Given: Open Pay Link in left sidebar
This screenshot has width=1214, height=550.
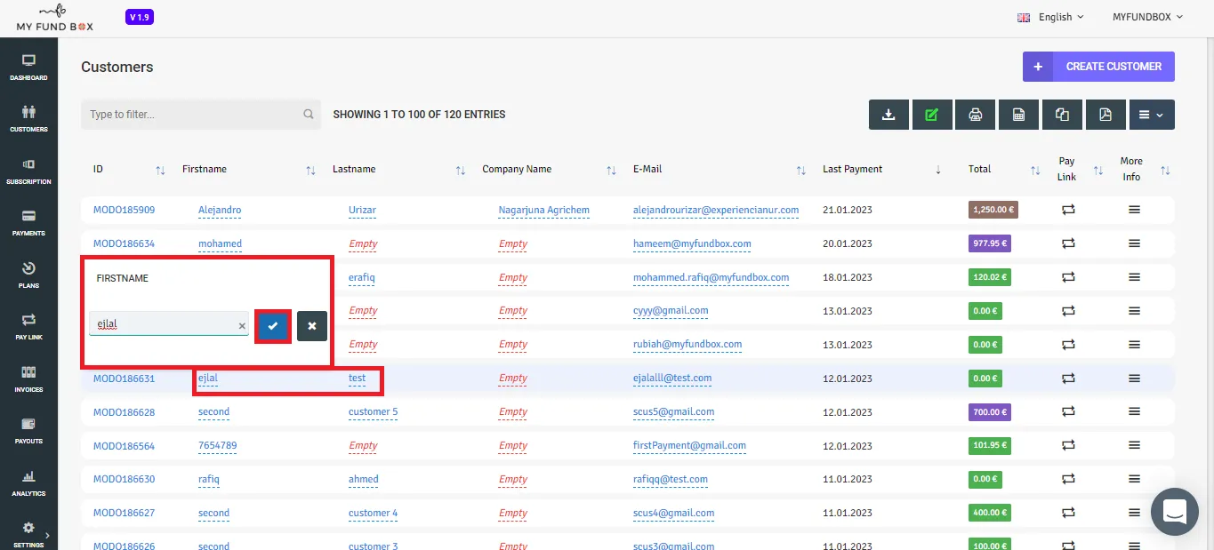Looking at the screenshot, I should click(28, 326).
